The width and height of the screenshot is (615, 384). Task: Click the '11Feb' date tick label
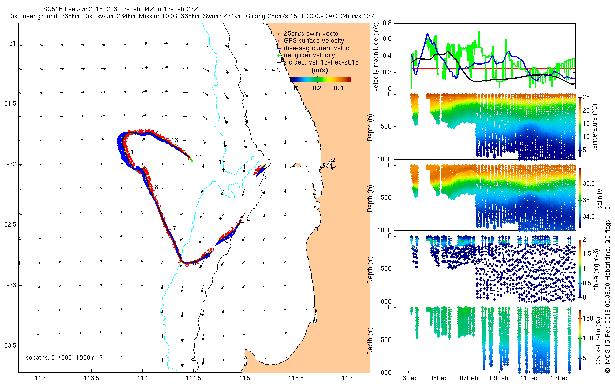click(x=529, y=378)
